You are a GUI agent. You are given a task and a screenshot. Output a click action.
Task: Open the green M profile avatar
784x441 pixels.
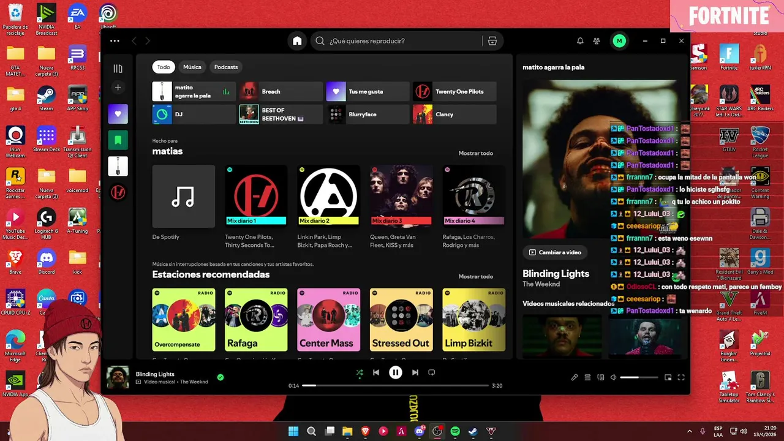coord(619,41)
